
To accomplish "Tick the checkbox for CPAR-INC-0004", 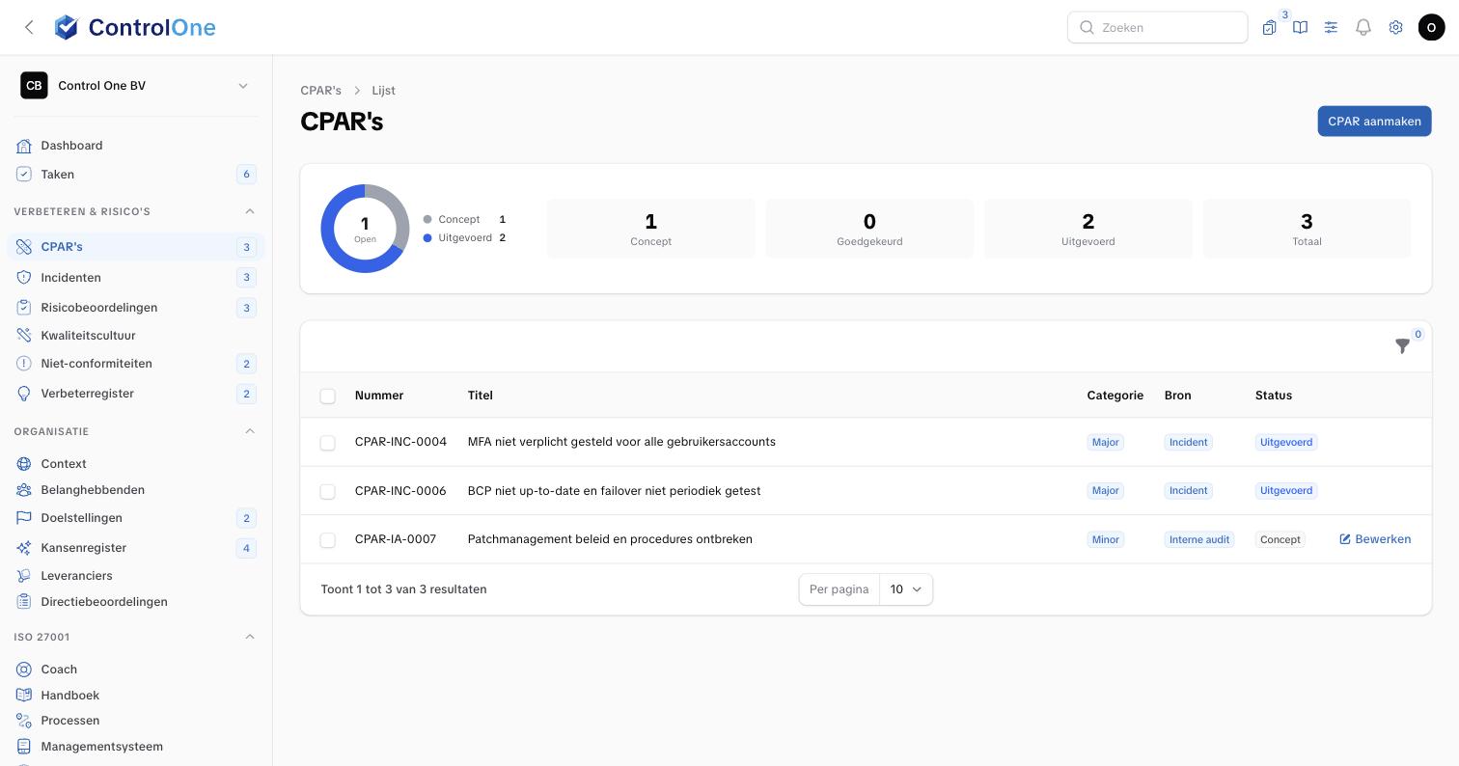I will click(328, 442).
